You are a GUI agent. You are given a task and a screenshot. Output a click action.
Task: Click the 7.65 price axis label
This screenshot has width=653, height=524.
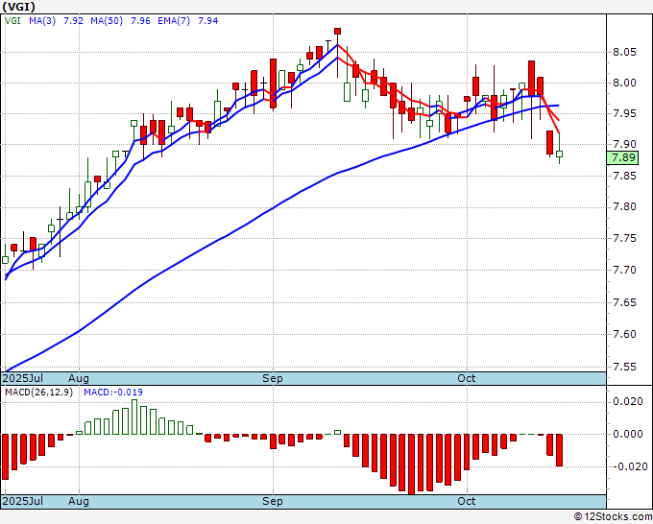(625, 302)
